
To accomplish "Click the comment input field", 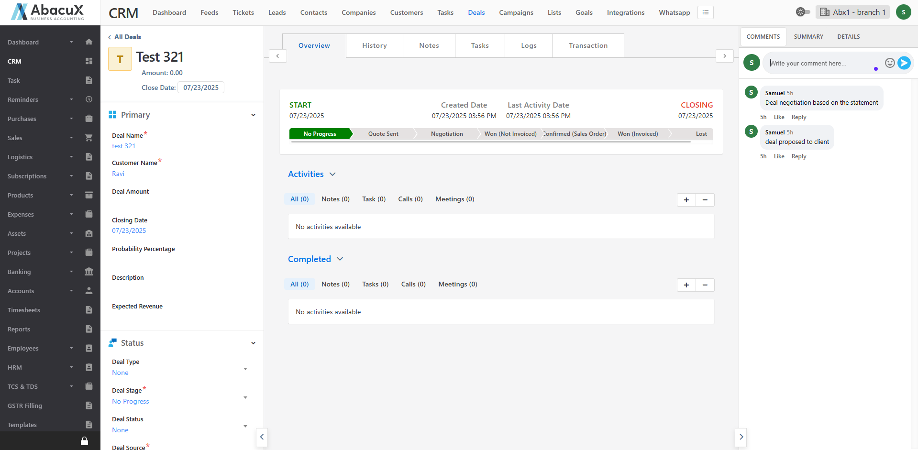I will tap(818, 63).
